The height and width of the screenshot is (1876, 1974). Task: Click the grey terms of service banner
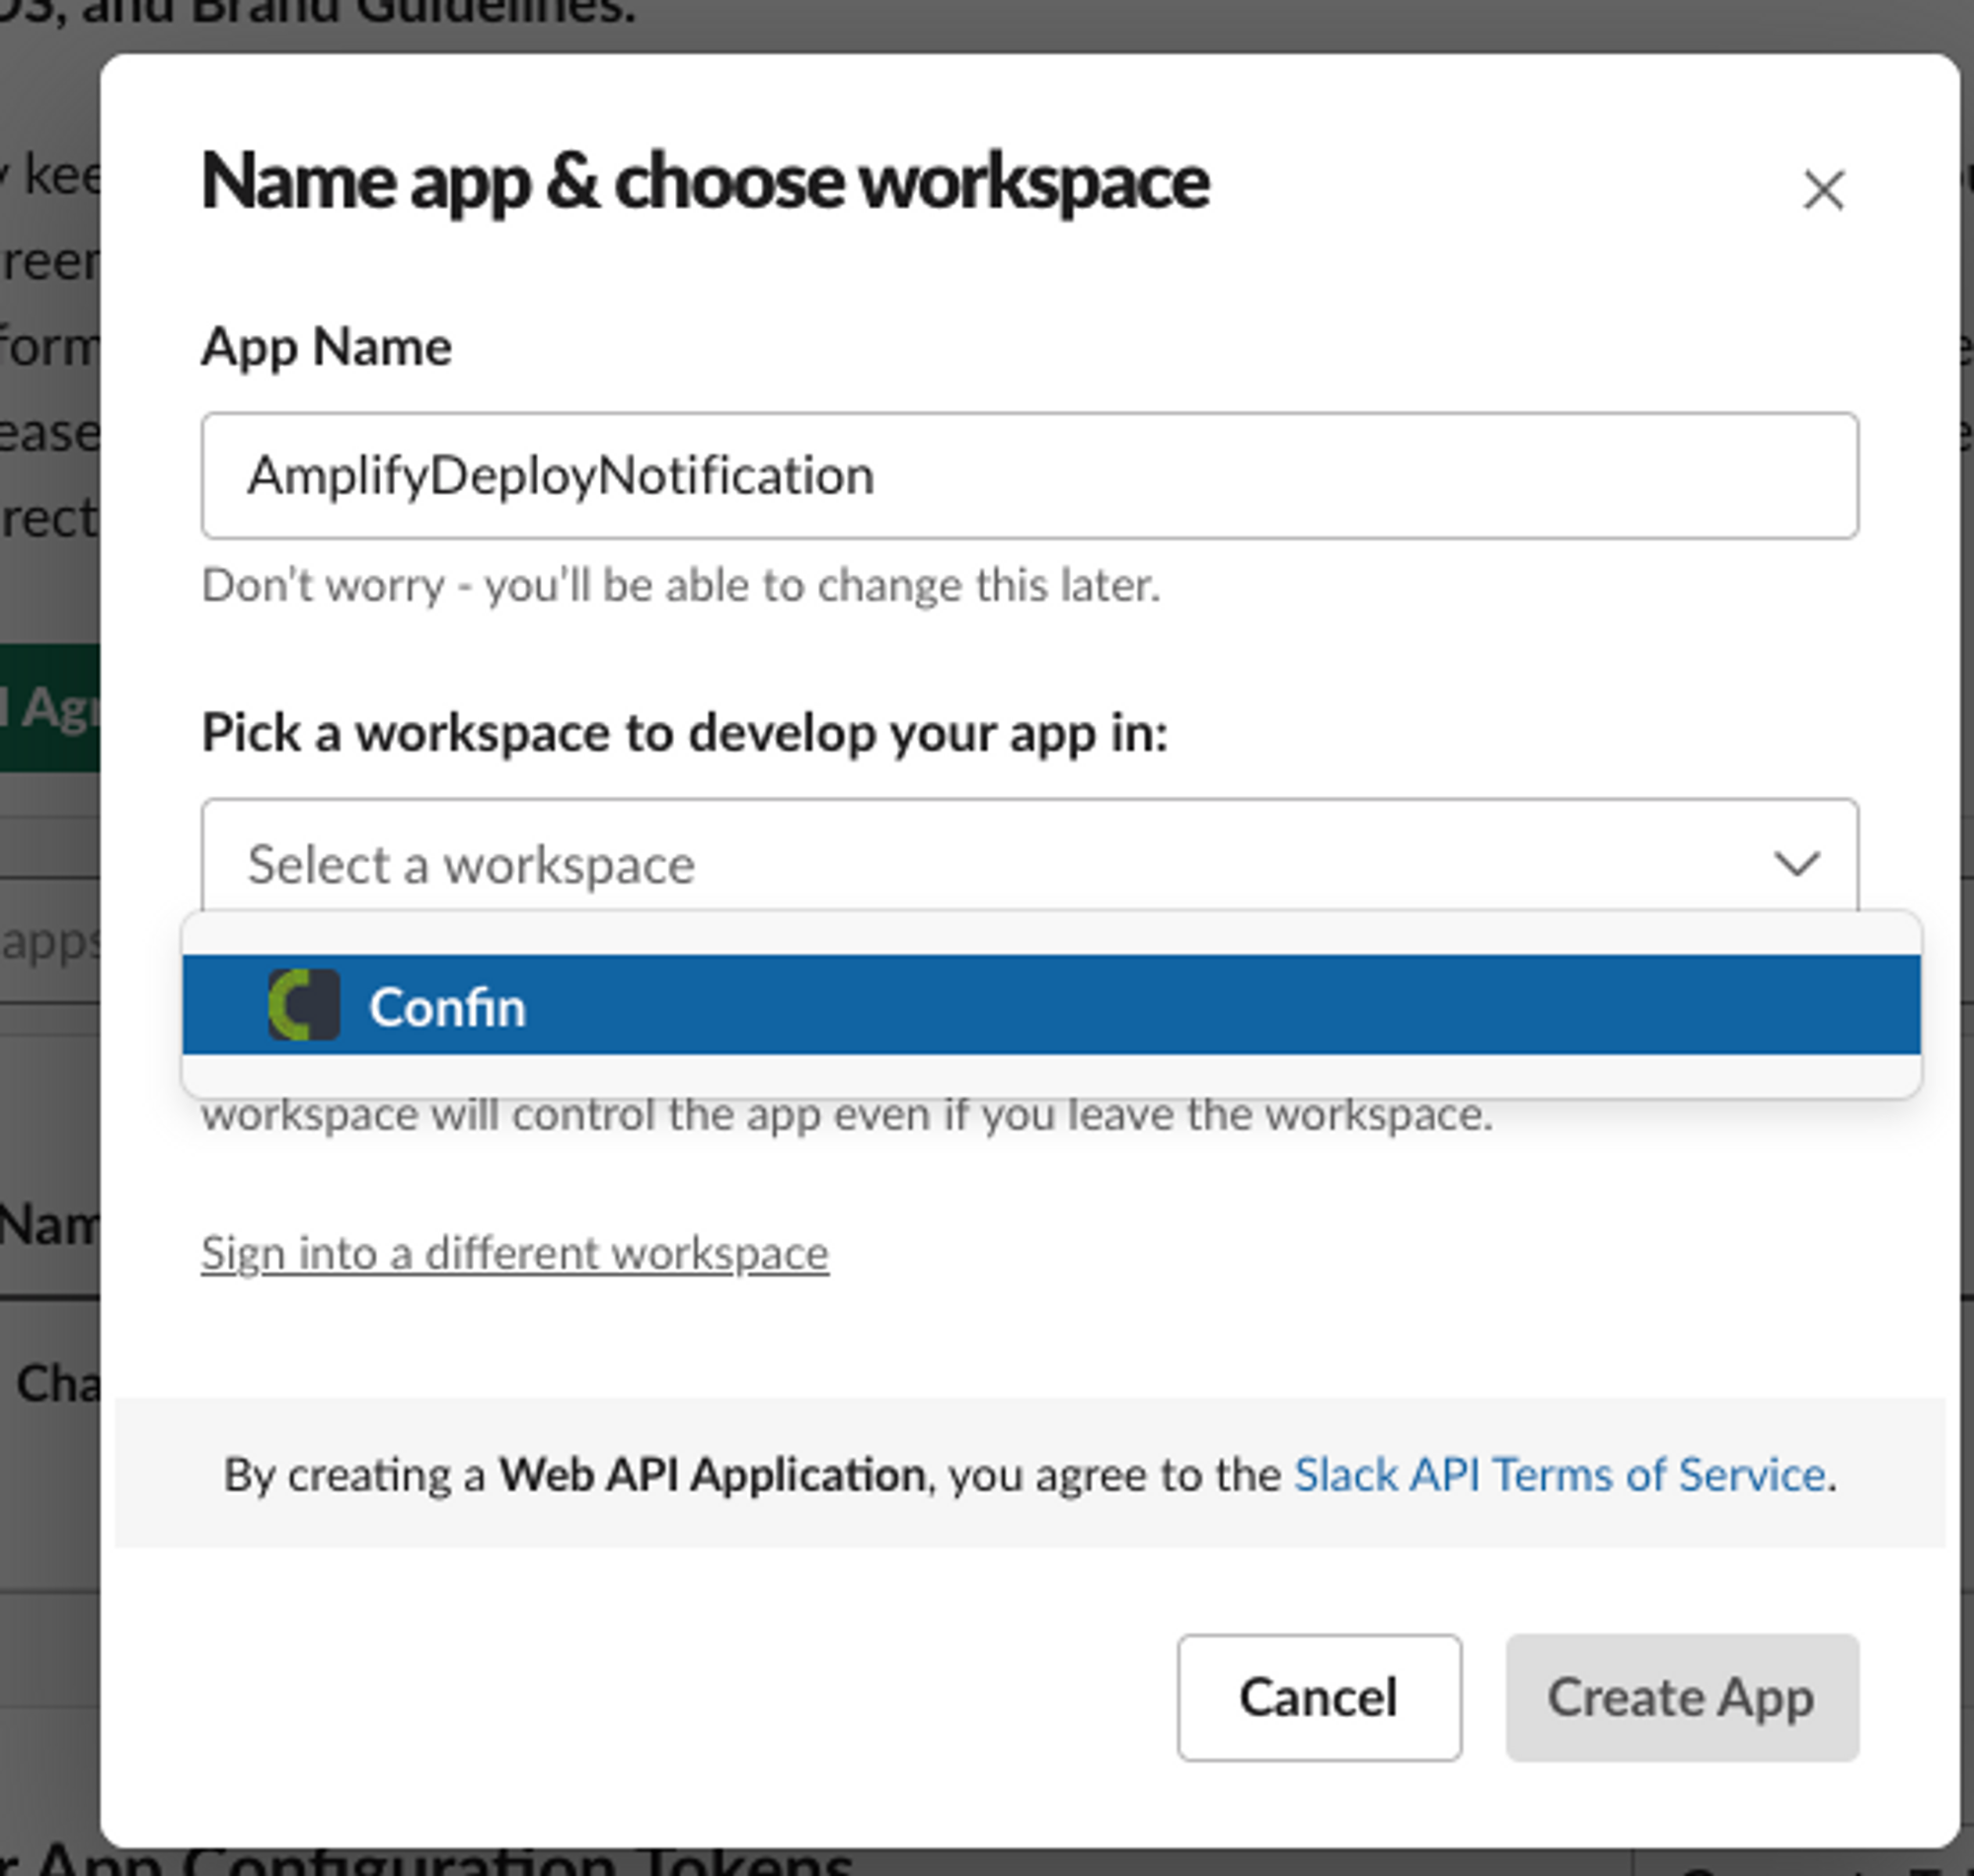(x=1028, y=1425)
